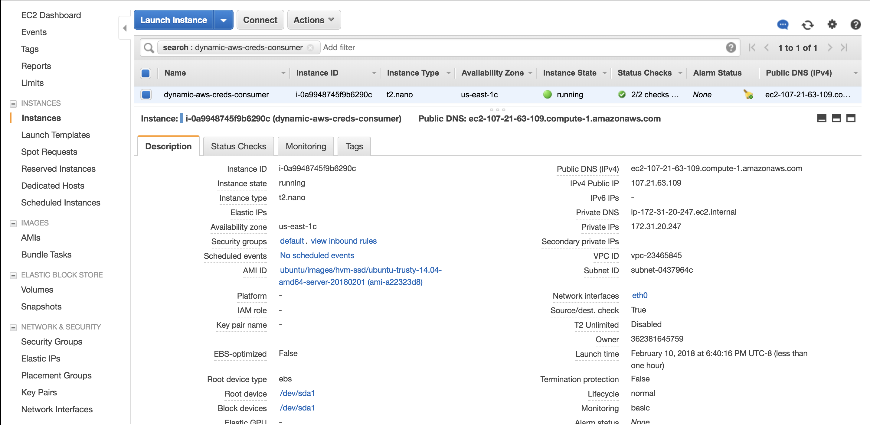Open the Actions dropdown menu

coord(314,20)
